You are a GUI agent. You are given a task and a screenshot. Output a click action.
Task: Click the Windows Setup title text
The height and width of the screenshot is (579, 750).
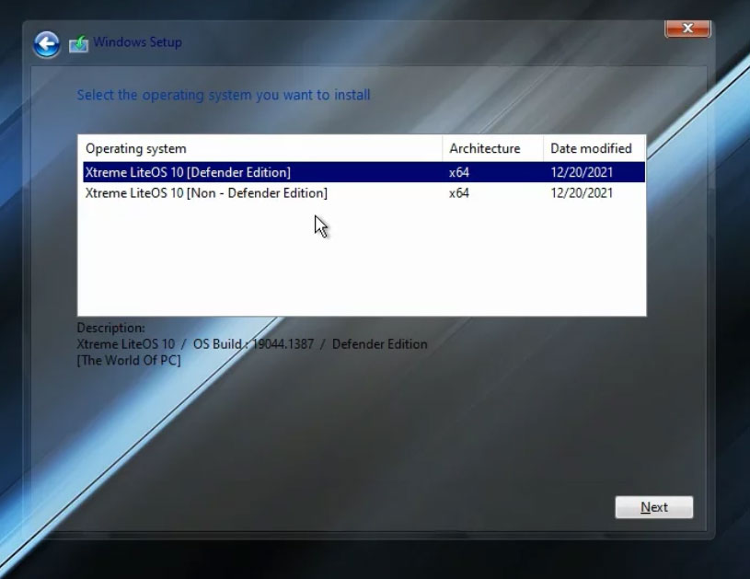(x=139, y=41)
